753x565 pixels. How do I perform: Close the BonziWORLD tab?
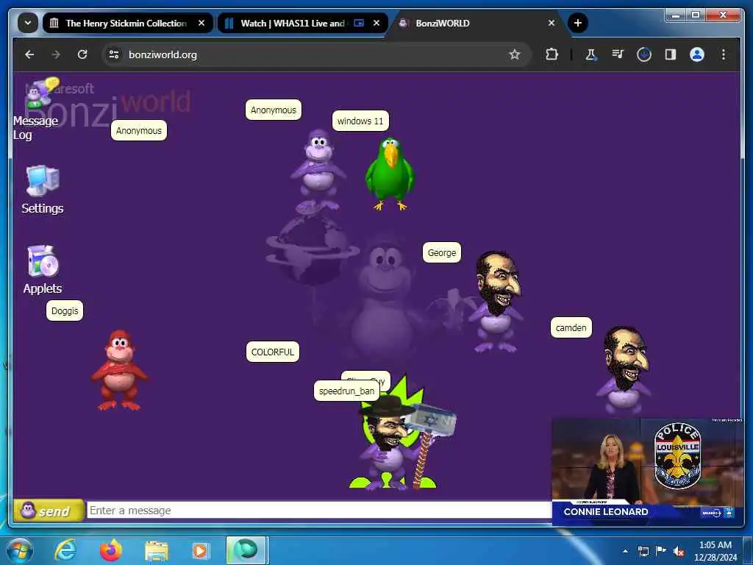552,23
